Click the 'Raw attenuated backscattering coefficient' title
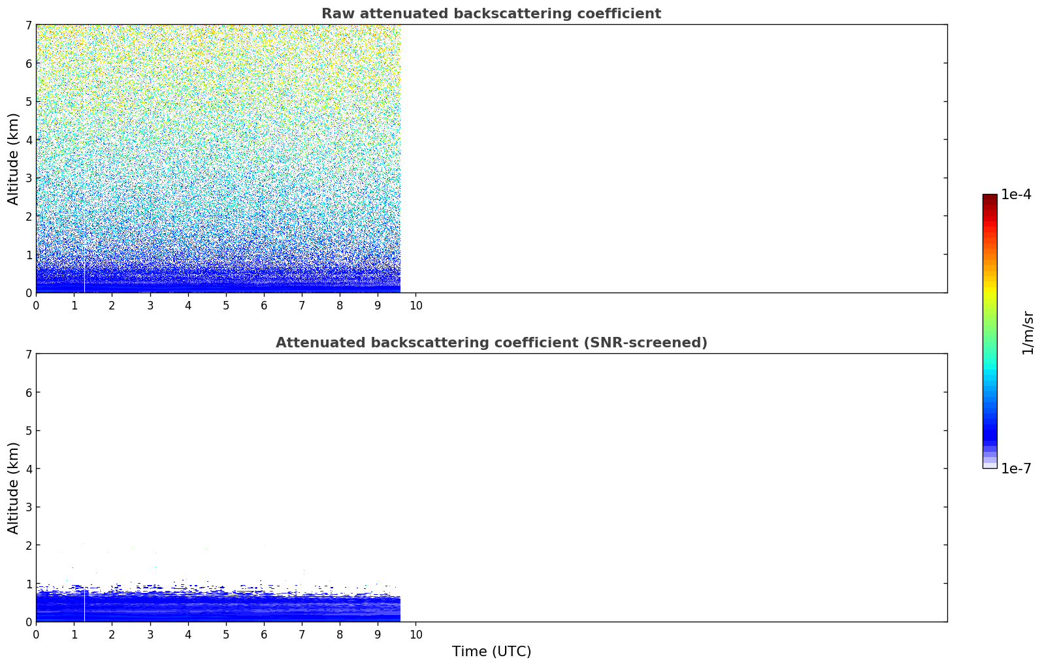Image resolution: width=1042 pixels, height=666 pixels. (x=491, y=14)
